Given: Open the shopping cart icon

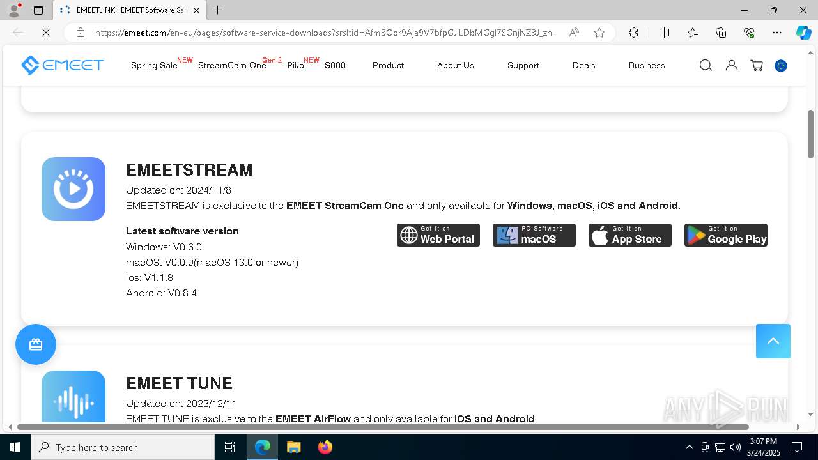Looking at the screenshot, I should point(757,65).
